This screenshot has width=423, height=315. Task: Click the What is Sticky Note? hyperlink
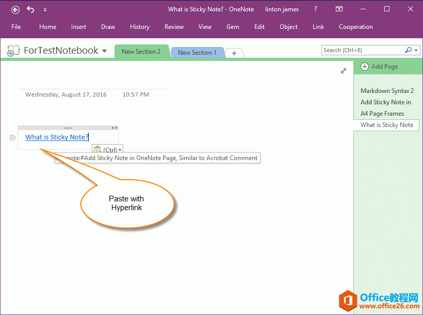point(57,137)
